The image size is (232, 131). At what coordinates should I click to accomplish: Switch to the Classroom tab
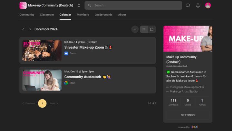tap(47, 15)
